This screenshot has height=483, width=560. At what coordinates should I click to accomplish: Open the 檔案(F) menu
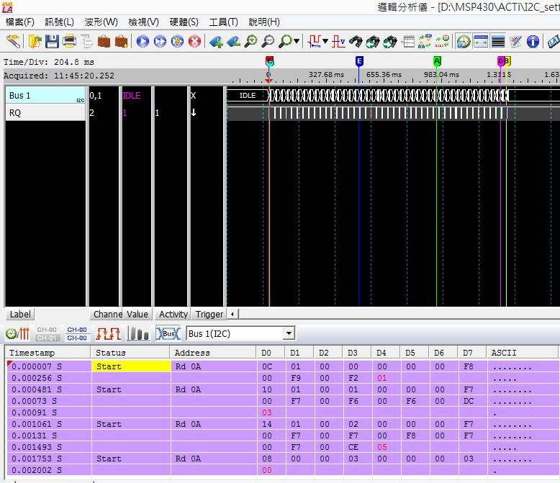20,22
